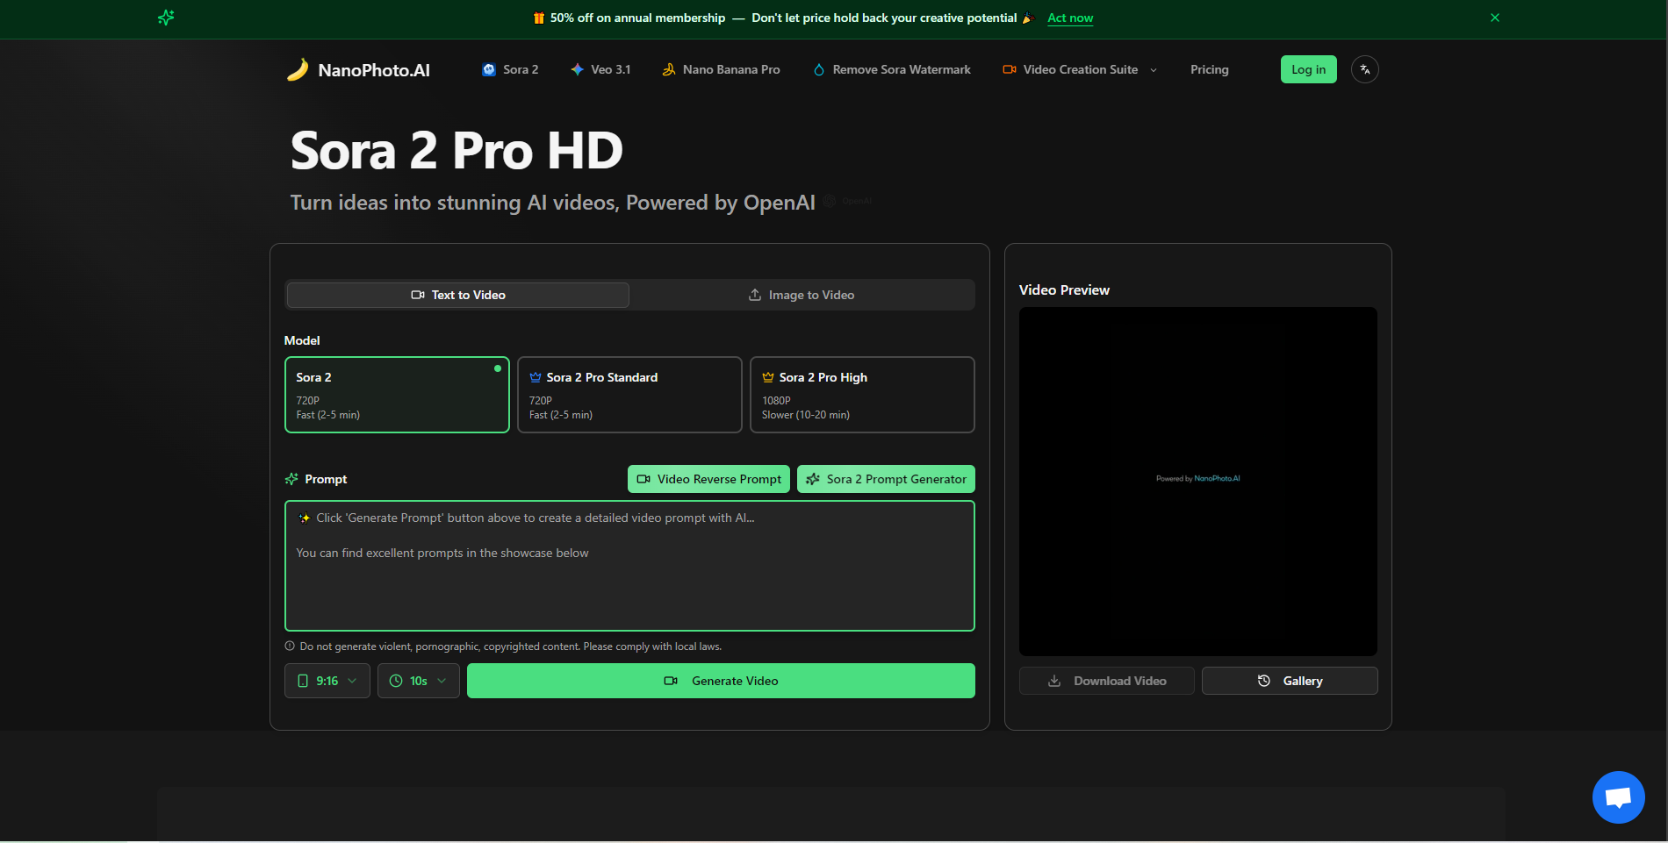The height and width of the screenshot is (843, 1668).
Task: Click the language translate icon
Action: pyautogui.click(x=1364, y=69)
